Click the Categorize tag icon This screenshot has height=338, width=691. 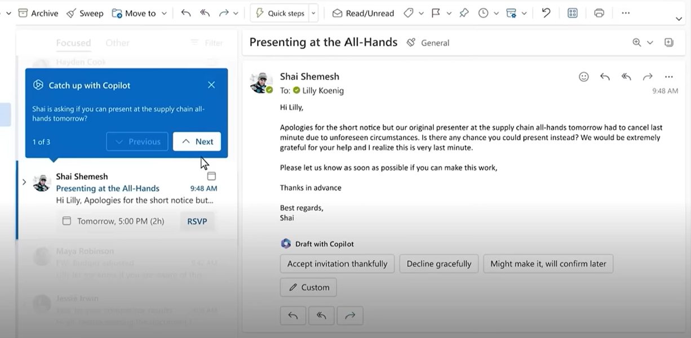tap(409, 13)
